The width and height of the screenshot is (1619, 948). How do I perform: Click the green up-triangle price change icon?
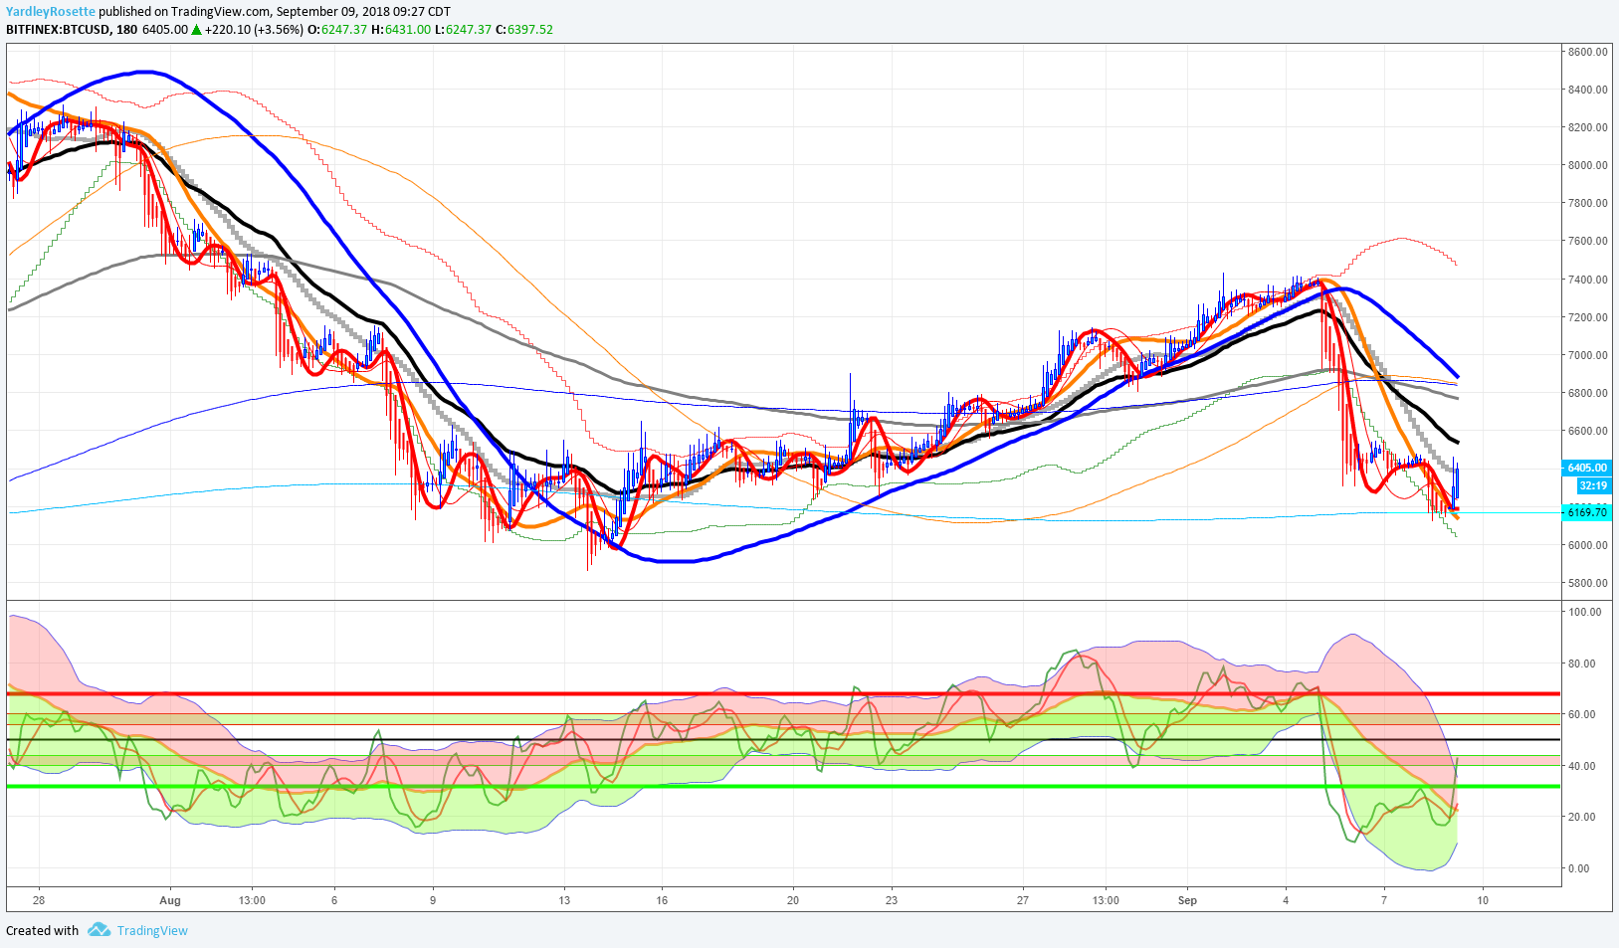coord(197,30)
